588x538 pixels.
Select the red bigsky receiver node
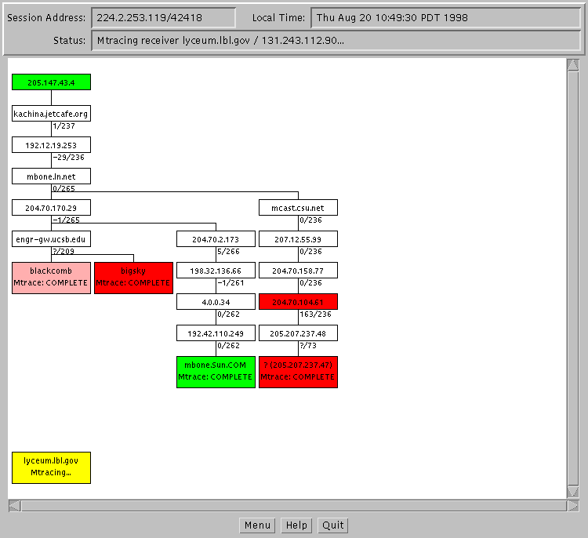pyautogui.click(x=133, y=278)
